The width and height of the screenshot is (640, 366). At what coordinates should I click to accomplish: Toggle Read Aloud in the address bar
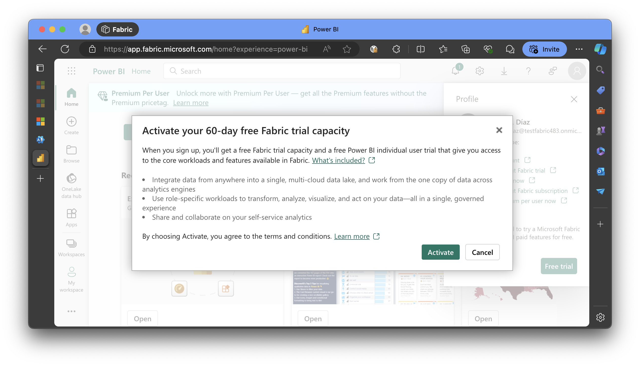(x=327, y=49)
